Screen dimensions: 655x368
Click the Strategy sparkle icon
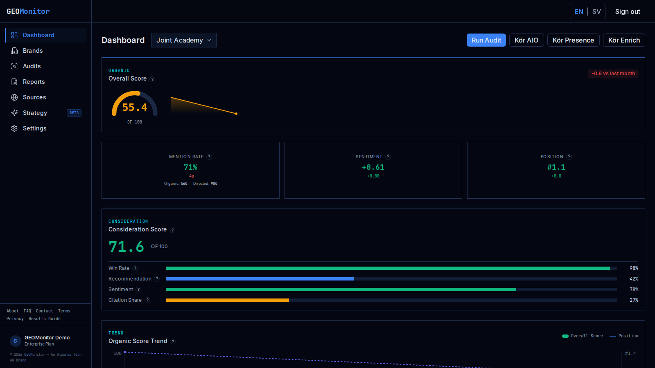pyautogui.click(x=14, y=113)
